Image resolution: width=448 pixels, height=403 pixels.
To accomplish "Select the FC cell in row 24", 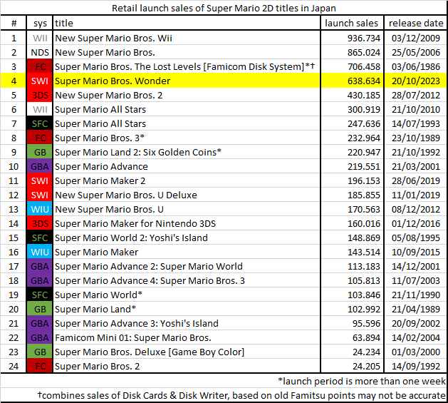I will point(40,367).
